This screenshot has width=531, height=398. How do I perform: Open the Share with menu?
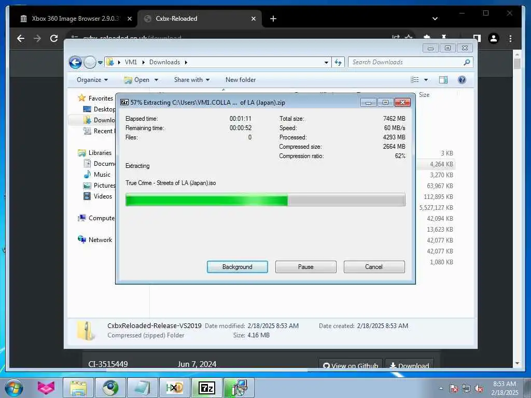click(192, 80)
